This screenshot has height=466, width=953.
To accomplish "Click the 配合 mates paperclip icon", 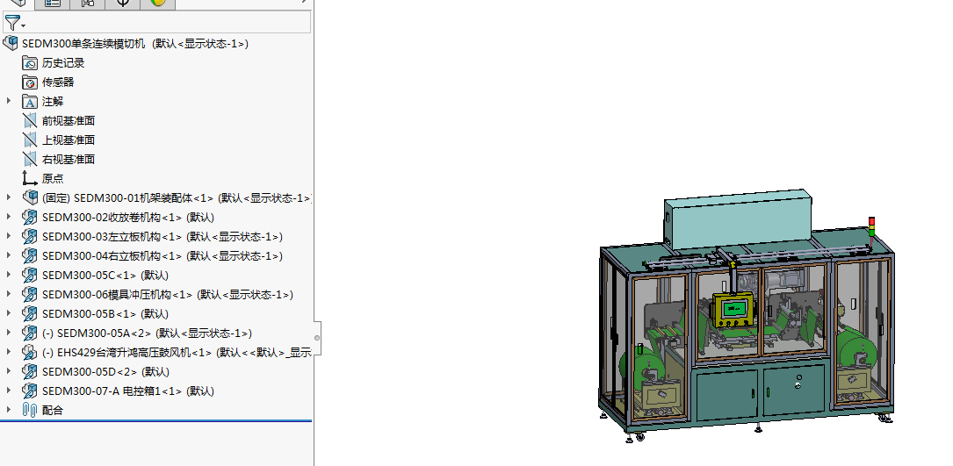I will coord(30,410).
